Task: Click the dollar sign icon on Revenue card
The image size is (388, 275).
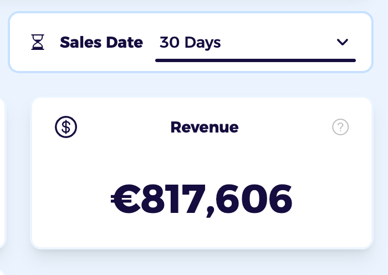Action: coord(66,127)
